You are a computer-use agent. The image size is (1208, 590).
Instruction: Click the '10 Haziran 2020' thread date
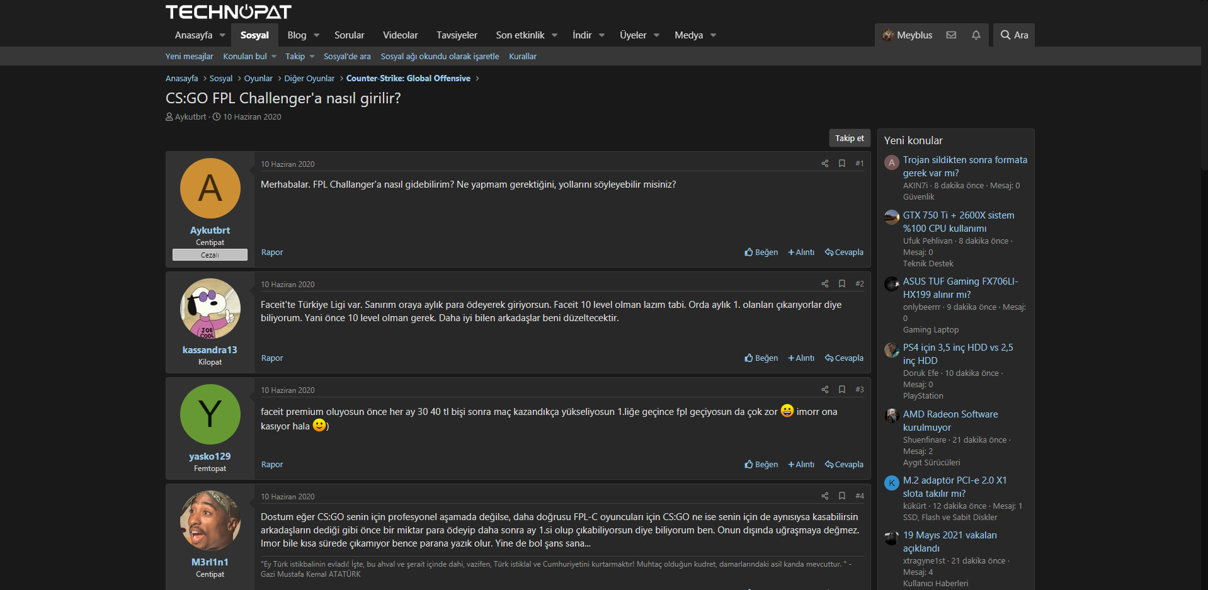(x=252, y=117)
